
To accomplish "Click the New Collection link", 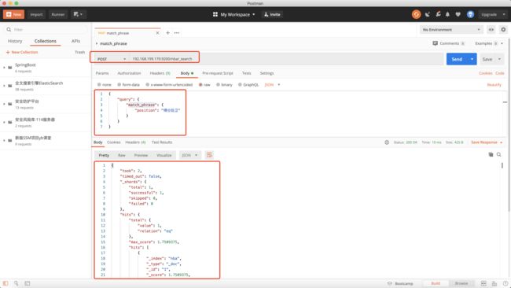I will click(x=22, y=52).
